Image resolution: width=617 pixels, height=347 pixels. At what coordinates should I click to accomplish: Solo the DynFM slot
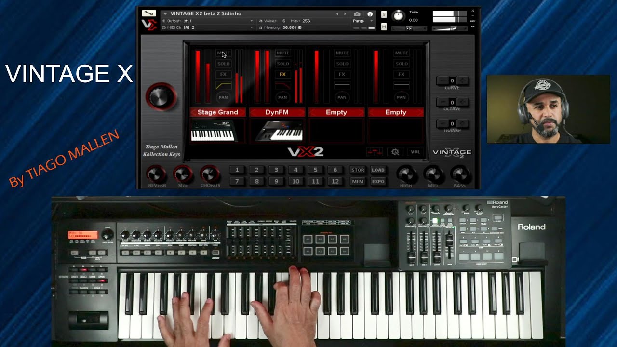282,64
